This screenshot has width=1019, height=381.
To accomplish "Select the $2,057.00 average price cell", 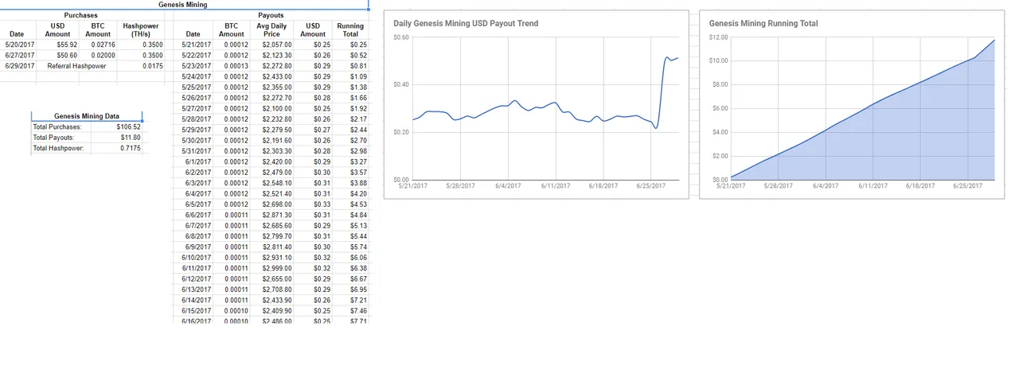I will tap(272, 45).
